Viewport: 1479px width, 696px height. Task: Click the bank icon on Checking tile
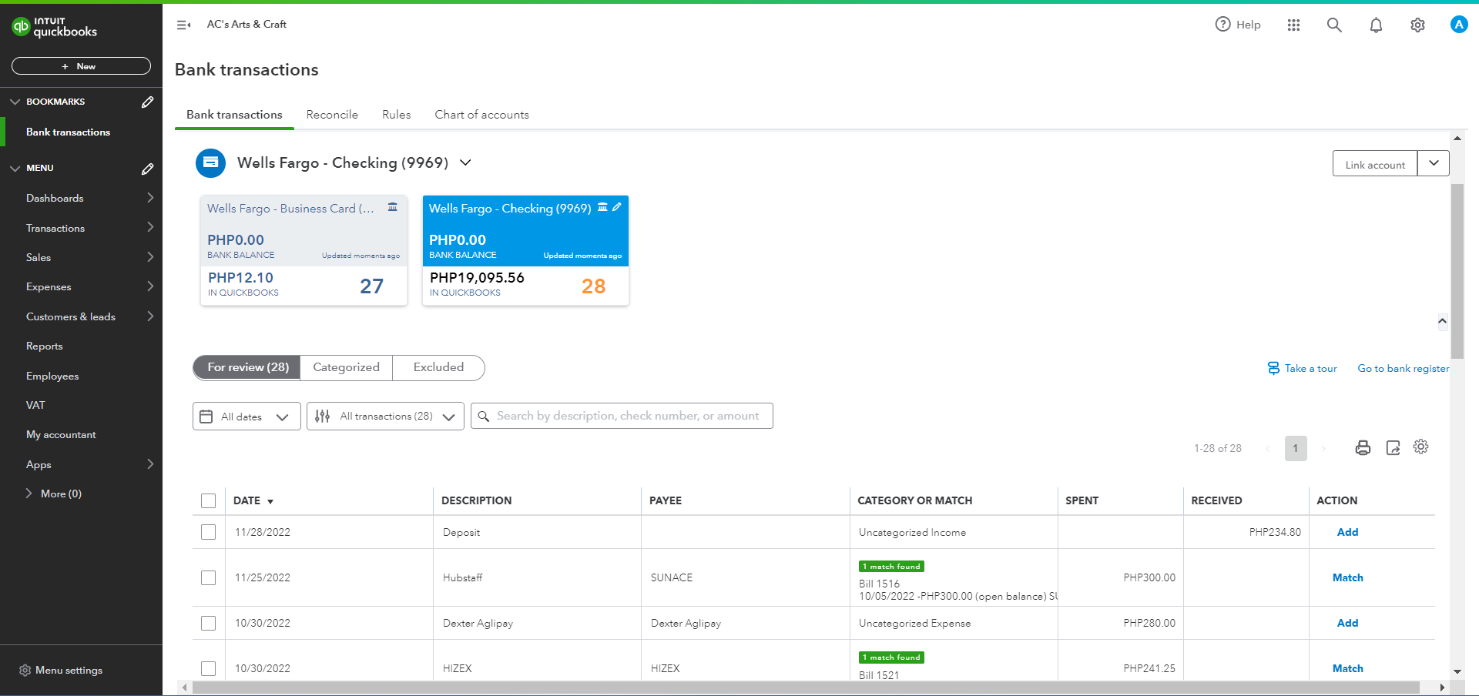pyautogui.click(x=602, y=207)
